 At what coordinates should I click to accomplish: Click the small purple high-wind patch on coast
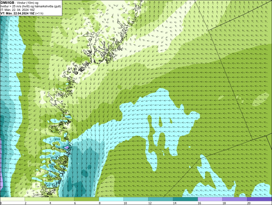click(67, 147)
